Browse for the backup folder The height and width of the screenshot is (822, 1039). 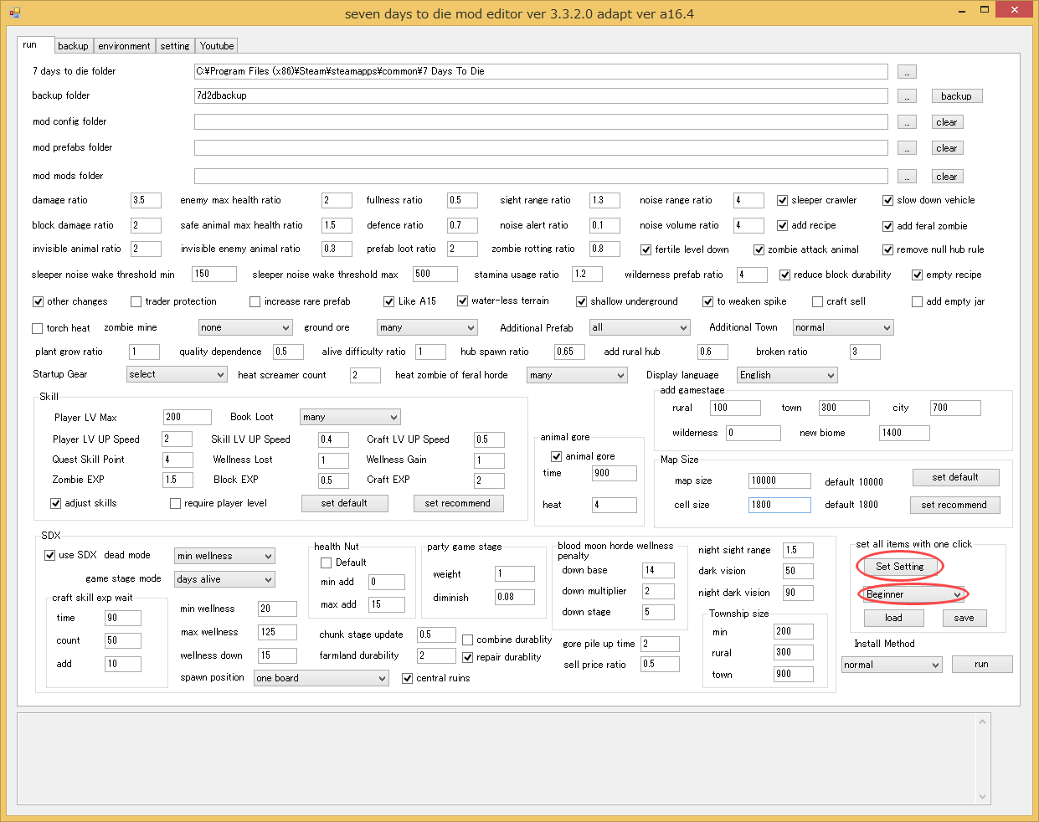(x=907, y=96)
